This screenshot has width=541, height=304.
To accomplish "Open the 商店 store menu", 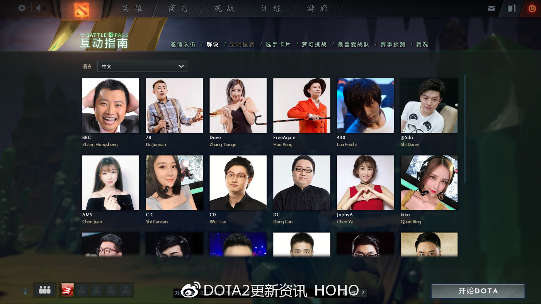I will [x=178, y=8].
